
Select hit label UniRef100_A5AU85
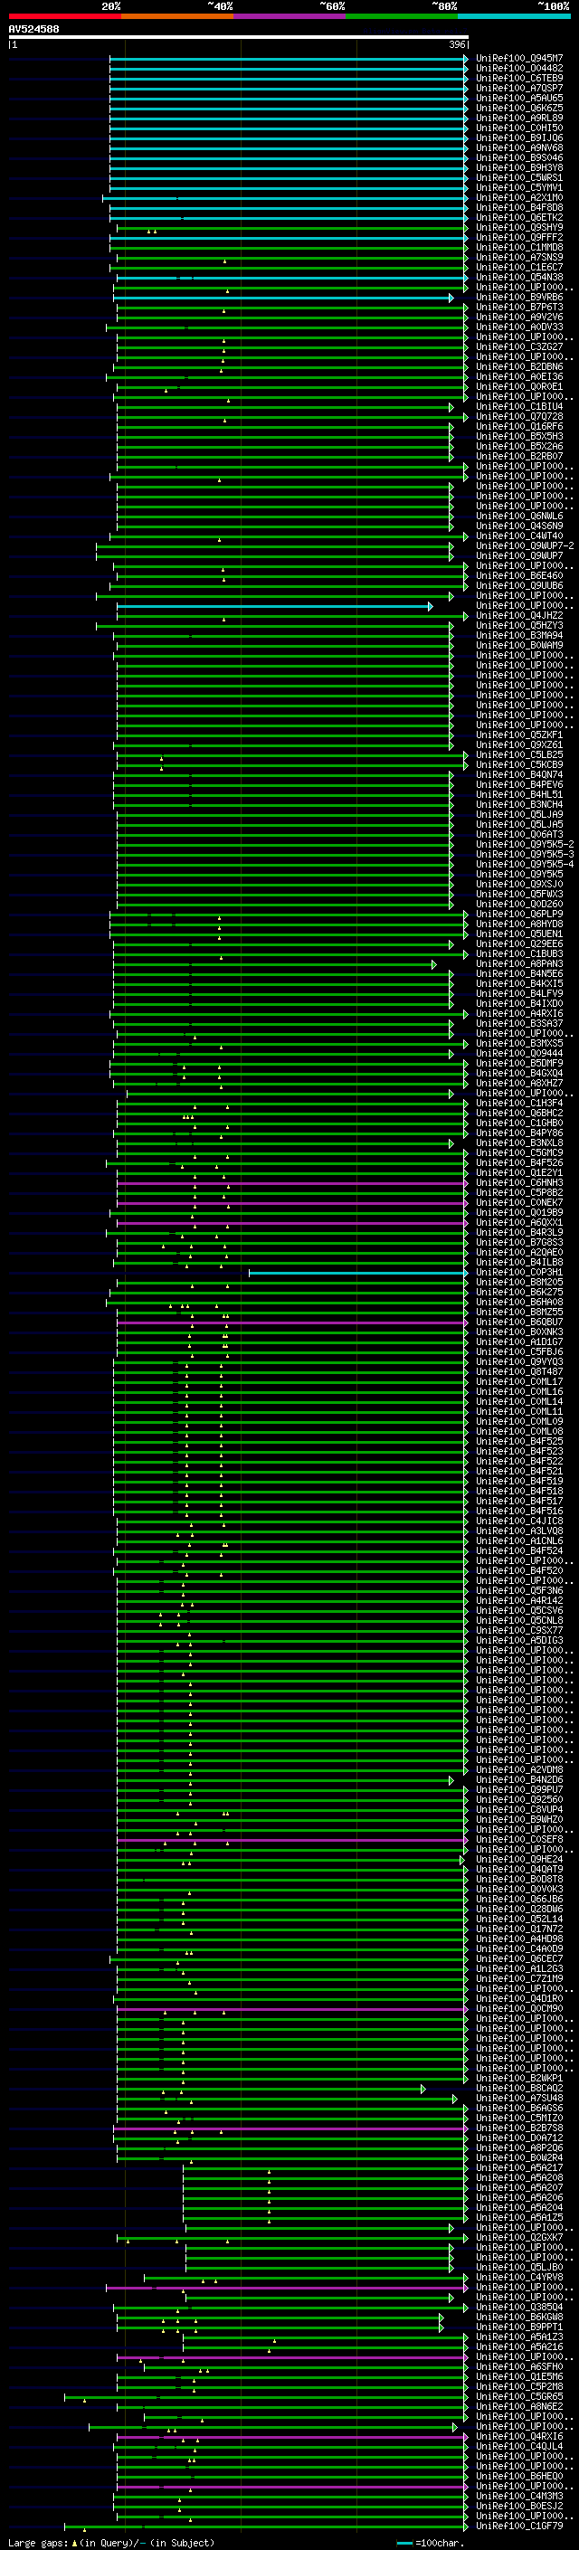[519, 98]
